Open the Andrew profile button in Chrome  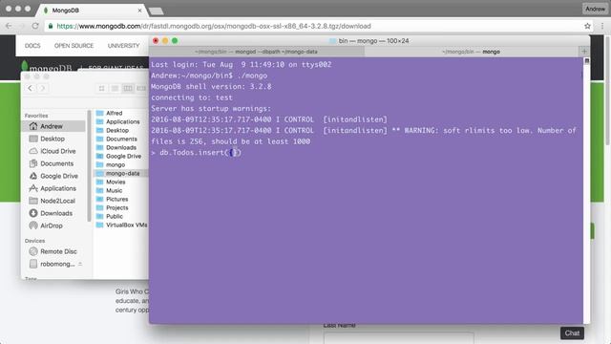pos(595,9)
